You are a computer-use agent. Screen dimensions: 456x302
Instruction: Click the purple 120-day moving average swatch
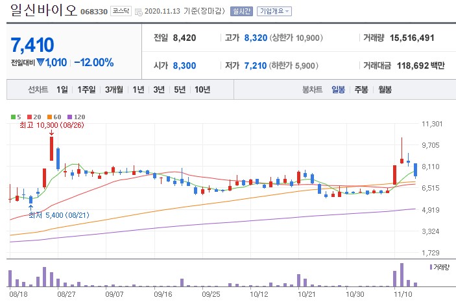click(70, 117)
